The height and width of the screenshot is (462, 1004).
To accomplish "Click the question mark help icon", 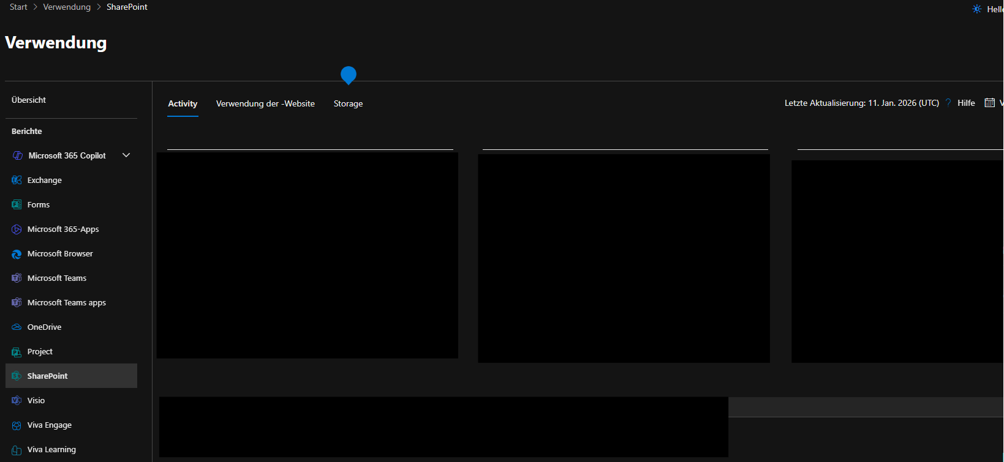I will pos(948,103).
